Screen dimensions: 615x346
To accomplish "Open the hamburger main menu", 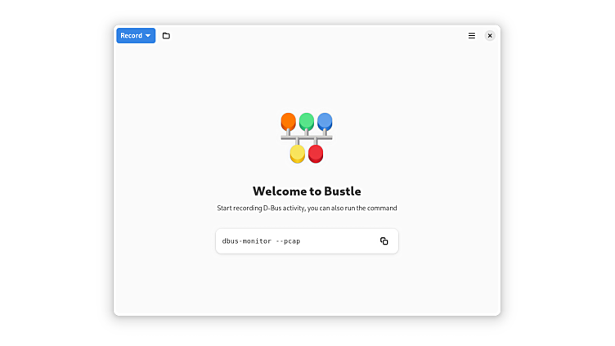I will point(471,36).
